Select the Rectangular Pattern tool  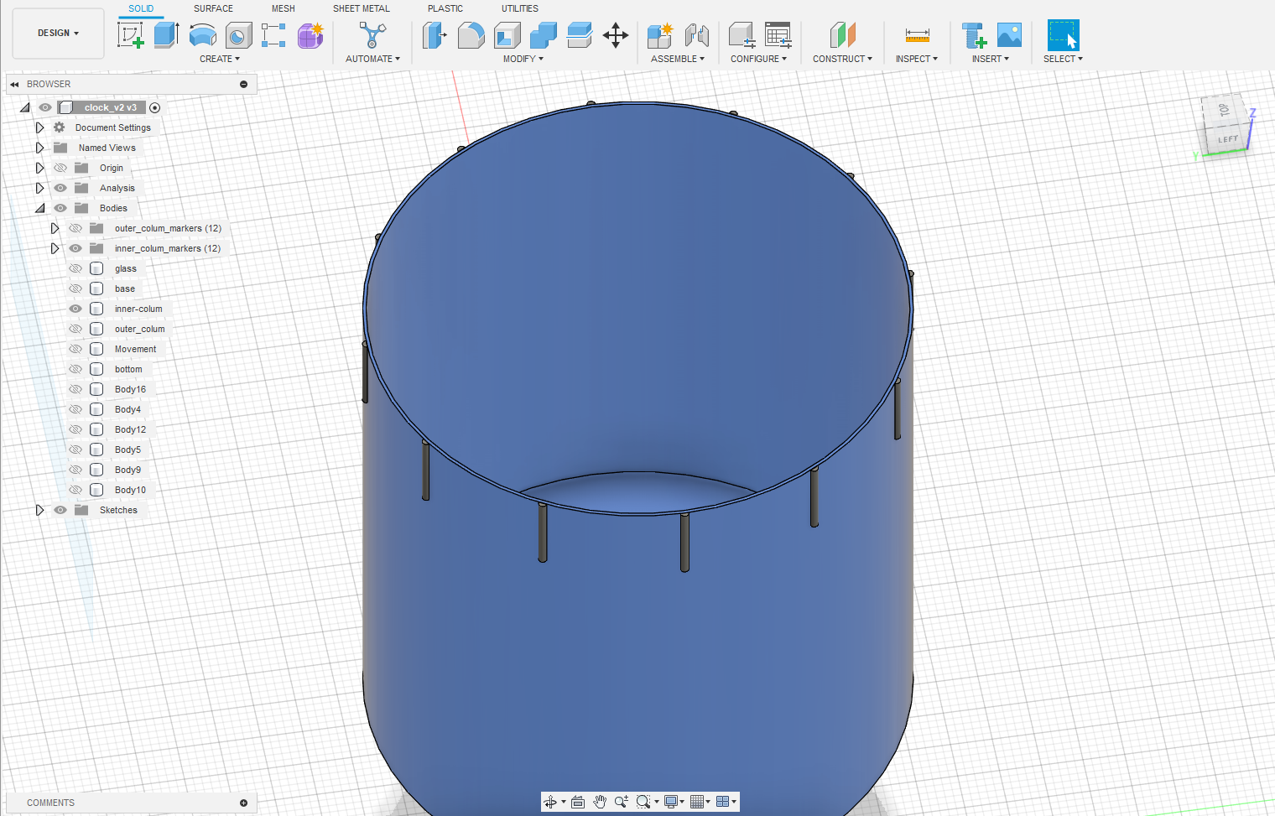coord(273,35)
